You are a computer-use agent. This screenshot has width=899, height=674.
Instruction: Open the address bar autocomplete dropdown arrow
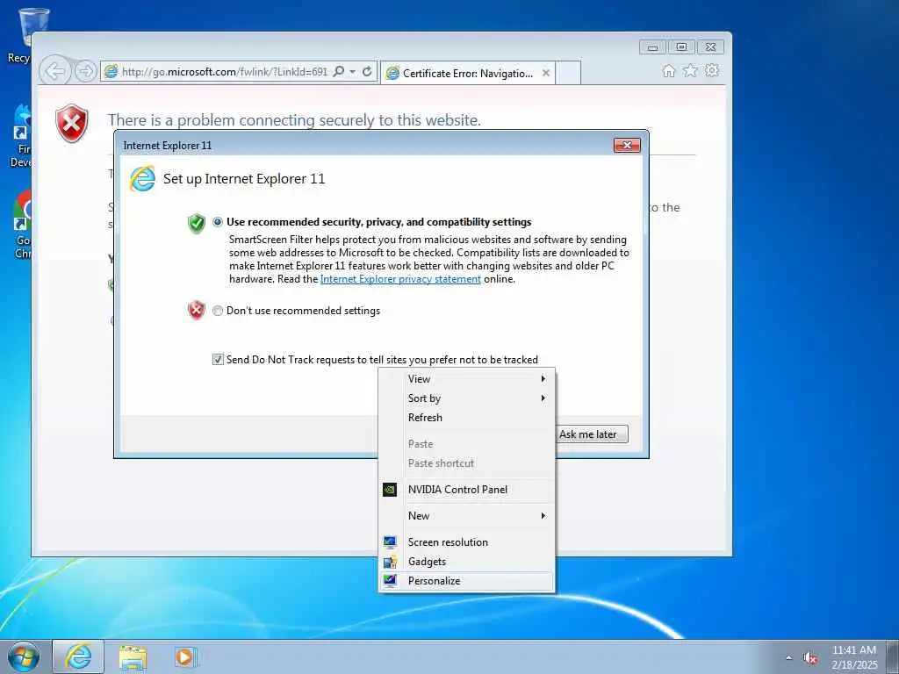(353, 72)
